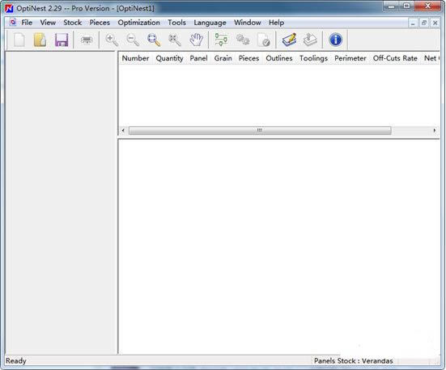Click the Zoom extents magnifier icon
Screen dimensions: 446x370
click(175, 40)
